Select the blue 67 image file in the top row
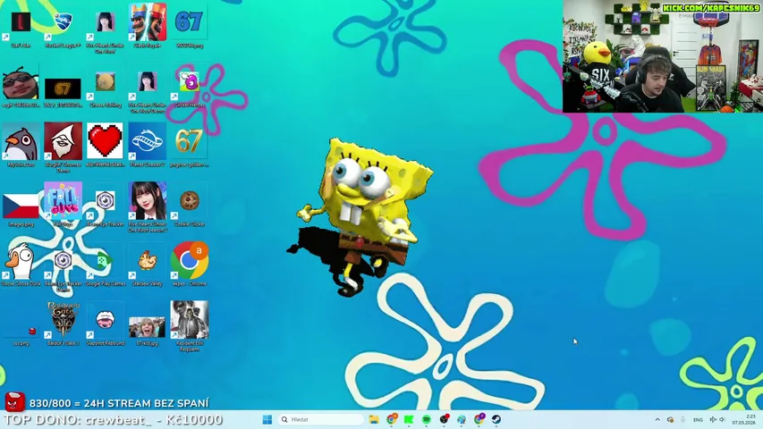 click(190, 27)
